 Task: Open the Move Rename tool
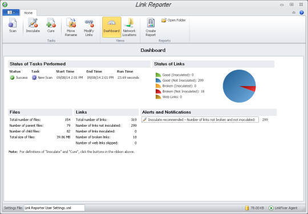tap(71, 27)
